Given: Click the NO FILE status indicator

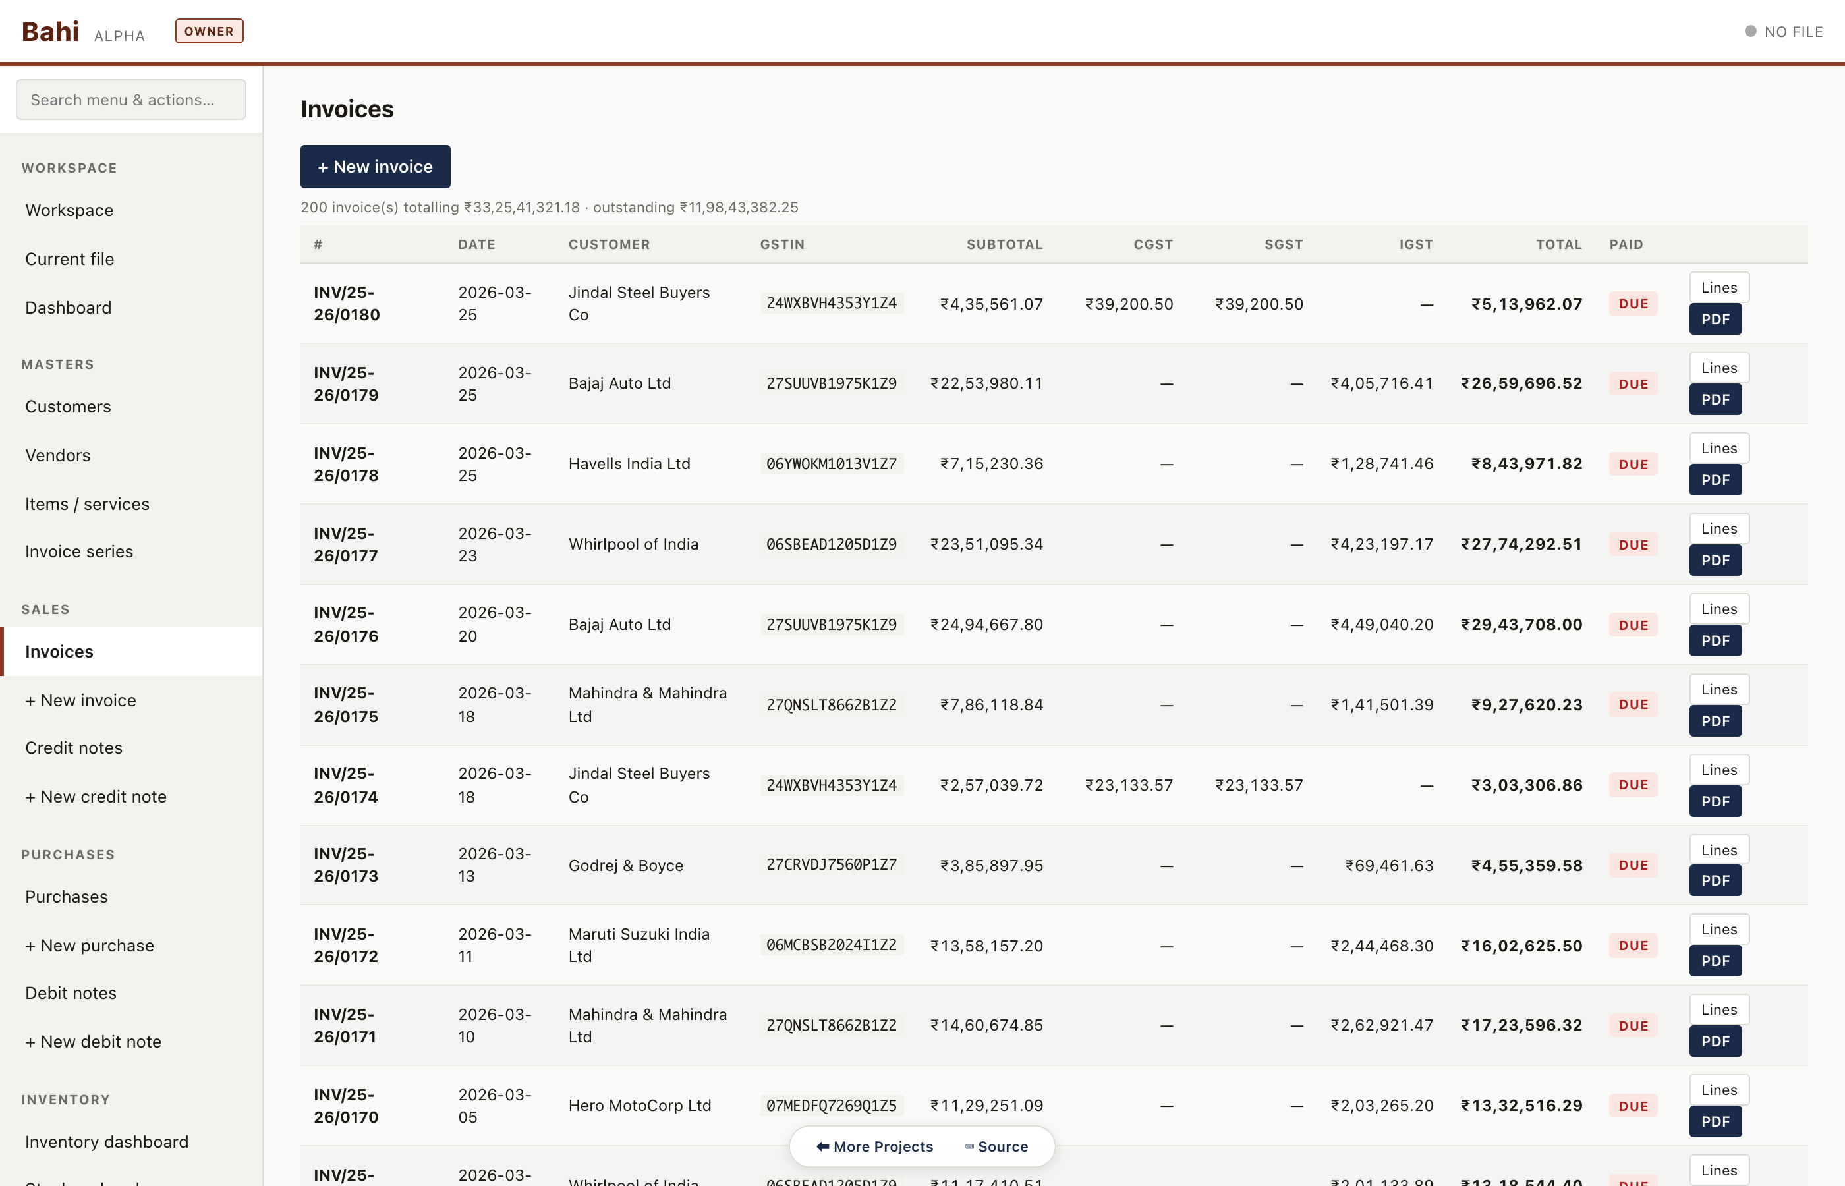Looking at the screenshot, I should (x=1784, y=32).
